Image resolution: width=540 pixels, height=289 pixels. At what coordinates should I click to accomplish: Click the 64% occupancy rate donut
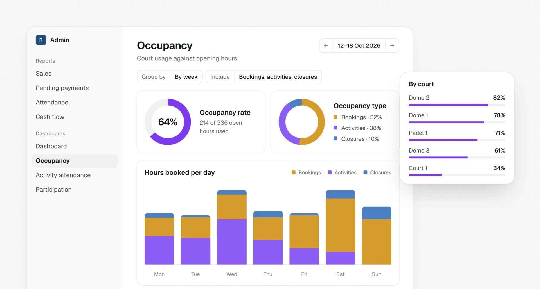(x=168, y=122)
